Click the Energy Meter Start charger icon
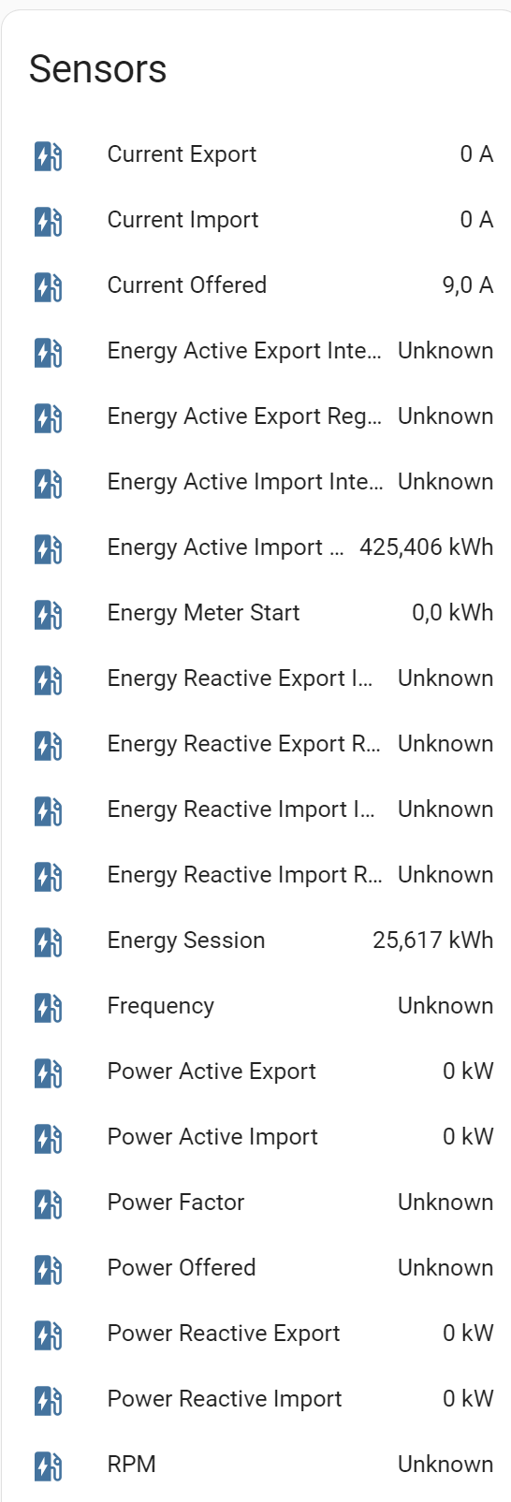This screenshot has height=1502, width=511. point(48,613)
